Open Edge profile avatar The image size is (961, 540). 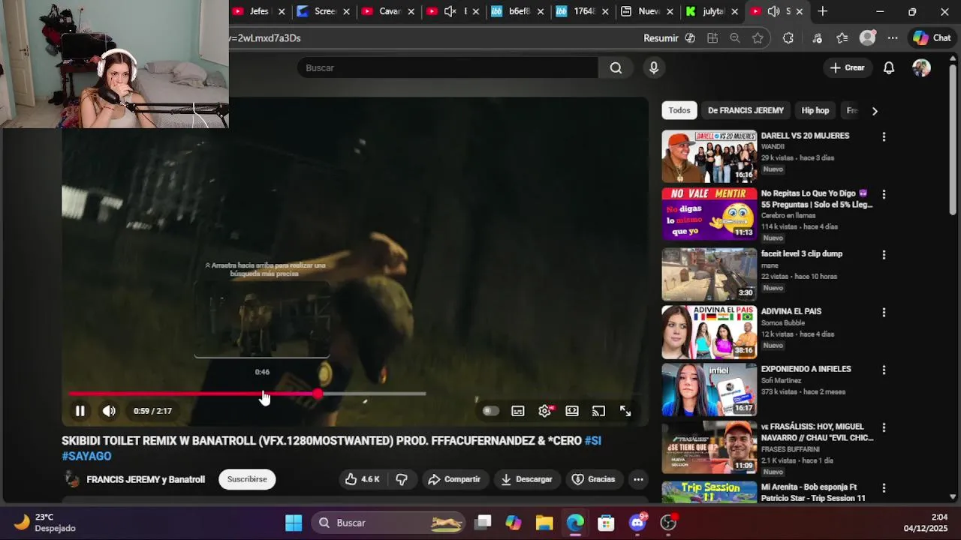coord(867,38)
